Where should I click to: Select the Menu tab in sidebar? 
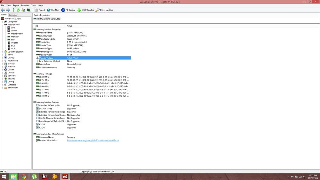click(x=4, y=15)
